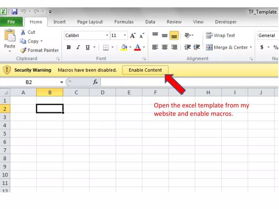Click the Enable Content button
The width and height of the screenshot is (279, 209).
(x=145, y=70)
